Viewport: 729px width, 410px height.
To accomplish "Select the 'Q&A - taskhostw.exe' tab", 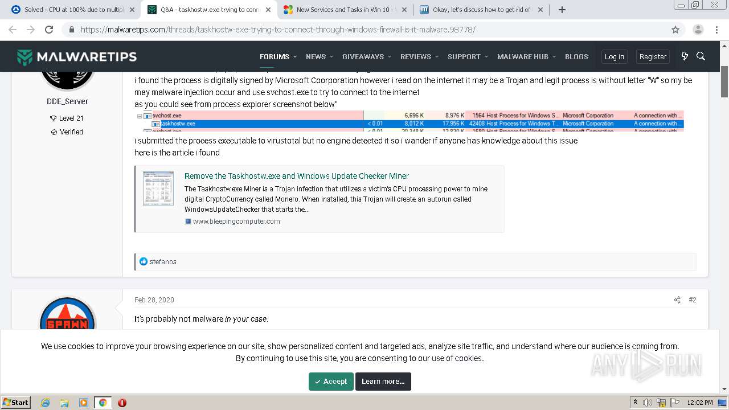I will [x=210, y=10].
